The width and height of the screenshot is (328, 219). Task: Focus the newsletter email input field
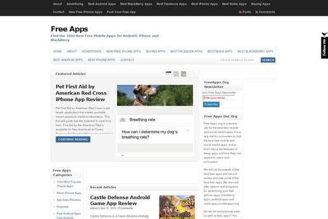point(218,98)
